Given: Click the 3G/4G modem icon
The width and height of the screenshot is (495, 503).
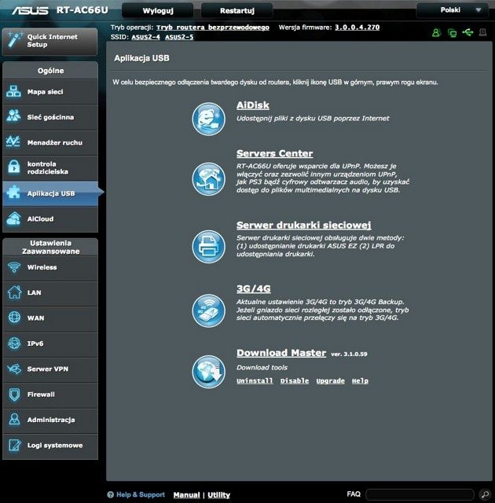Looking at the screenshot, I should click(208, 310).
